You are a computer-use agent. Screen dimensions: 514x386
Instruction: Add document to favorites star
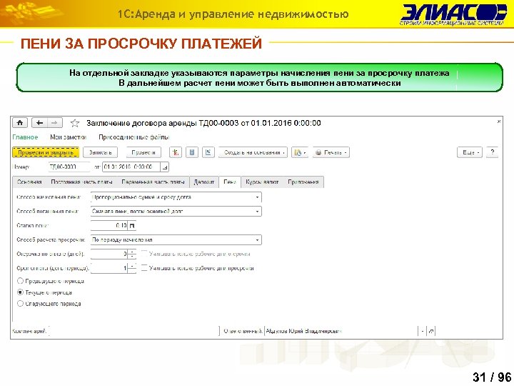click(75, 123)
